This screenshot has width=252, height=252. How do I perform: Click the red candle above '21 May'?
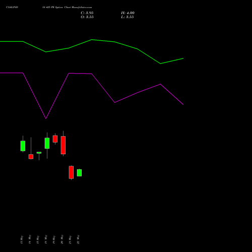point(71,172)
